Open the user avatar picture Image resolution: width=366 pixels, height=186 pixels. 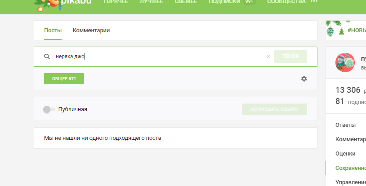345,62
